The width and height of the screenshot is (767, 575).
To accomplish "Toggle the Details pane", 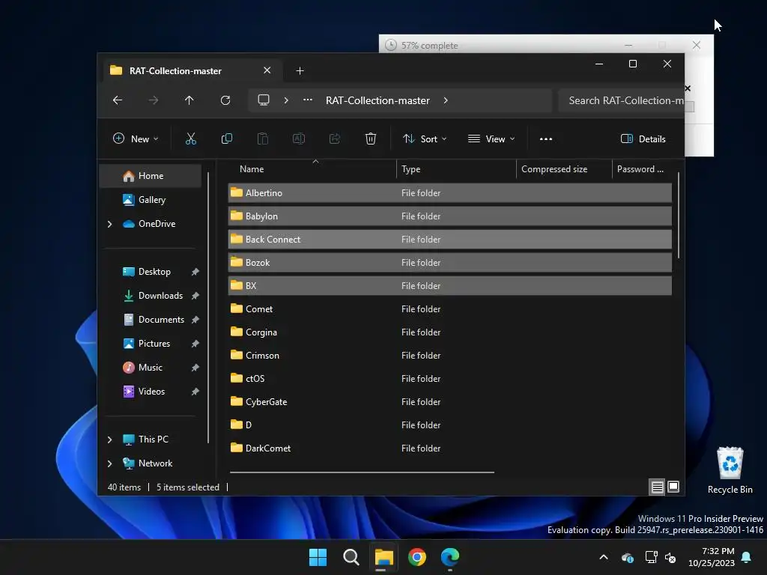I will 643,139.
